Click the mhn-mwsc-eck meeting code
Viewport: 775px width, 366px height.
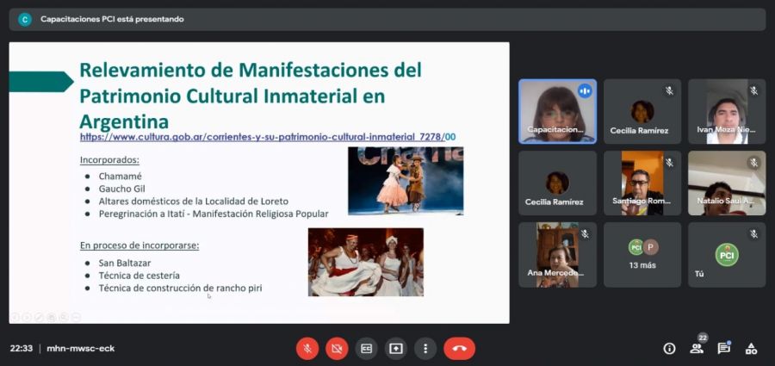coord(80,348)
